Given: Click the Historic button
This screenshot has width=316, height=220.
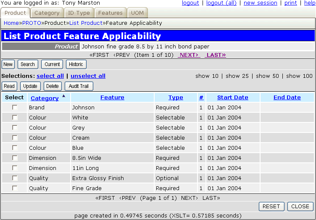Looking at the screenshot, I should [76, 64].
